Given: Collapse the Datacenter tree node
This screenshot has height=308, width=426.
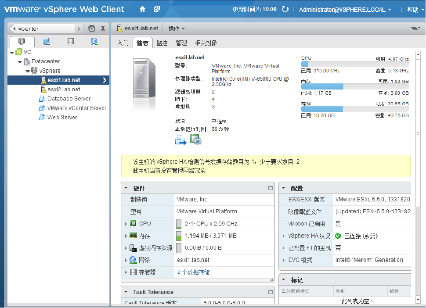Looking at the screenshot, I should tap(20, 62).
